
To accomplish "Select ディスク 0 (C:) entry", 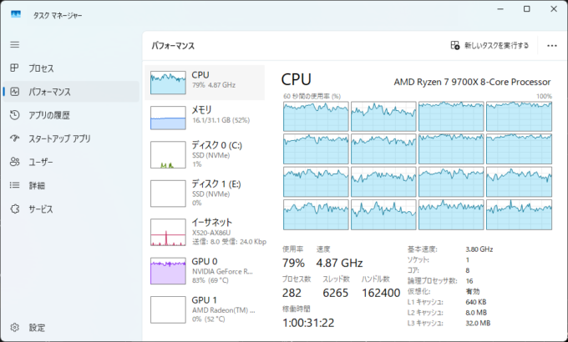I will [x=205, y=155].
